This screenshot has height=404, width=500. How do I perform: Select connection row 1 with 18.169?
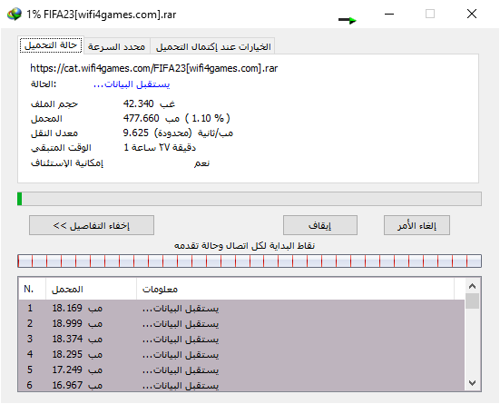click(241, 309)
